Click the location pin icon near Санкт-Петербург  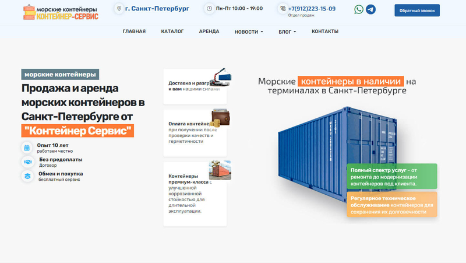pyautogui.click(x=119, y=9)
